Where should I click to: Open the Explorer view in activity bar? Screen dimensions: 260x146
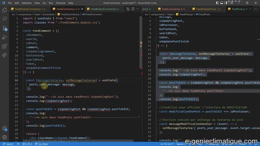pyautogui.click(x=4, y=10)
